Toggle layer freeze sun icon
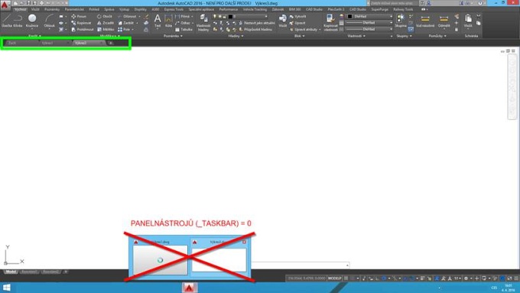 point(219,16)
